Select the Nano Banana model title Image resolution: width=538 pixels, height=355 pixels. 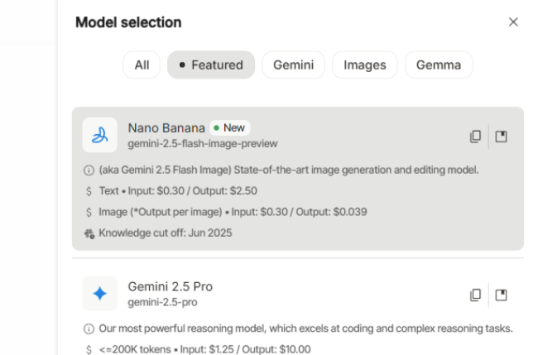click(x=166, y=128)
